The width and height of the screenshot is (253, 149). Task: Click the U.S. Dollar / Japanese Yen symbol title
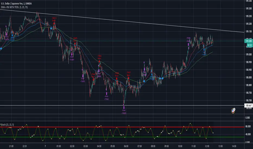pyautogui.click(x=16, y=4)
